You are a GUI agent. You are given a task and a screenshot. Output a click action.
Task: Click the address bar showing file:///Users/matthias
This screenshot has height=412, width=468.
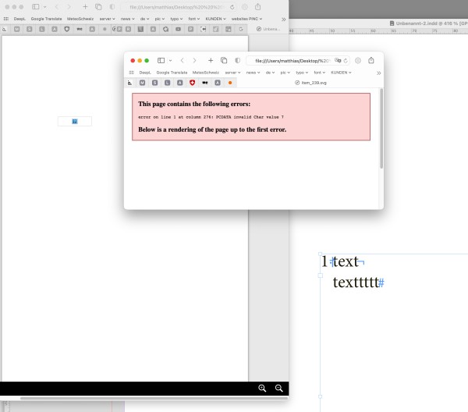tap(289, 60)
